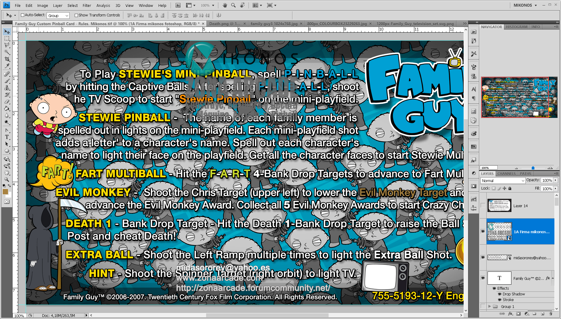Image resolution: width=561 pixels, height=319 pixels.
Task: Select the Brush tool
Action: click(x=7, y=81)
